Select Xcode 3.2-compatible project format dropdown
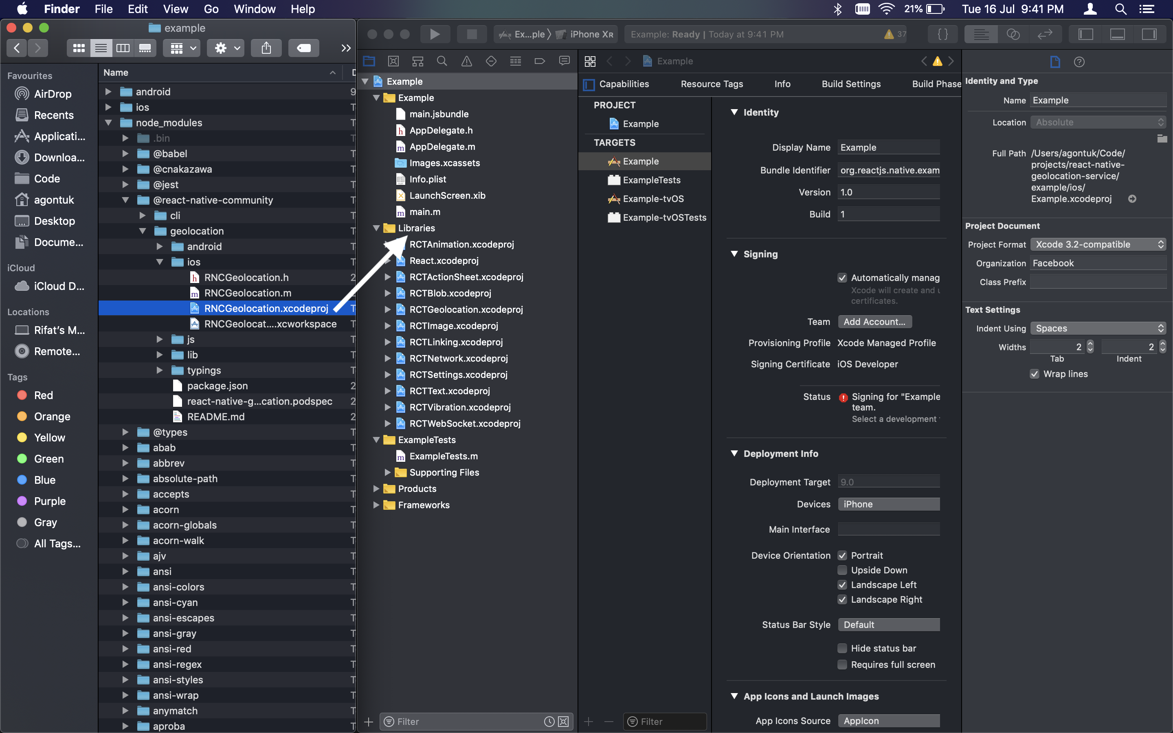Image resolution: width=1173 pixels, height=733 pixels. tap(1098, 244)
